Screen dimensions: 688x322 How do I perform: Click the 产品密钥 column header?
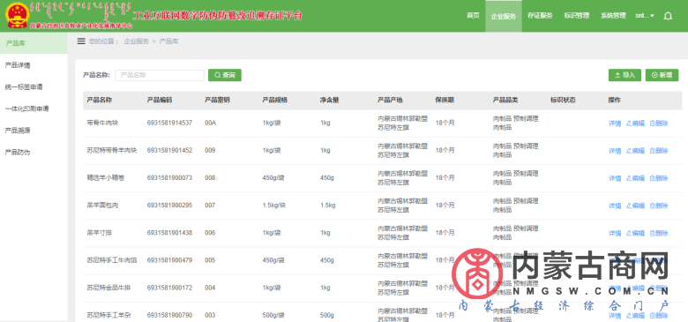217,100
